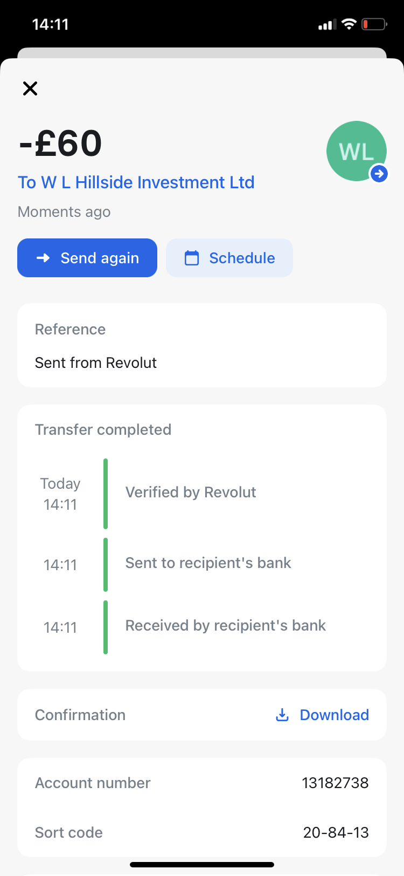This screenshot has width=404, height=876.
Task: Tap the sort code 20-84-13
Action: [336, 832]
